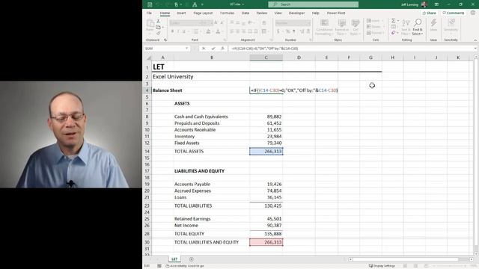Switch to the Formulas tab
This screenshot has height=269, width=479.
[x=227, y=13]
